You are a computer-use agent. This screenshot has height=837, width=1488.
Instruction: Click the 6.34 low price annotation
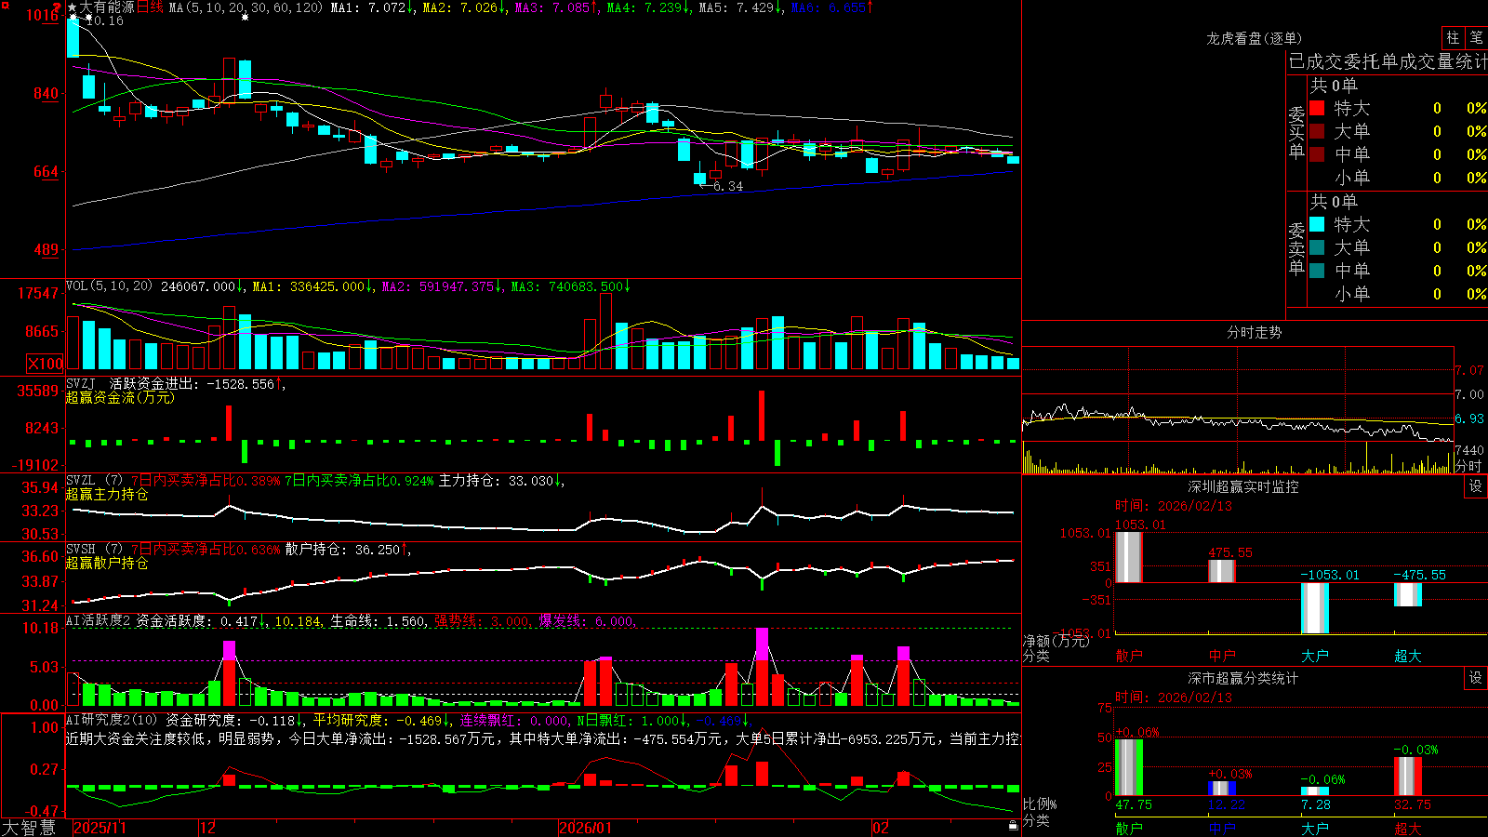[x=728, y=186]
